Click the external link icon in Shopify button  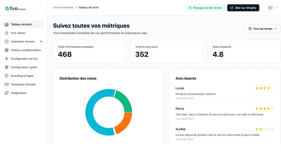(232, 8)
